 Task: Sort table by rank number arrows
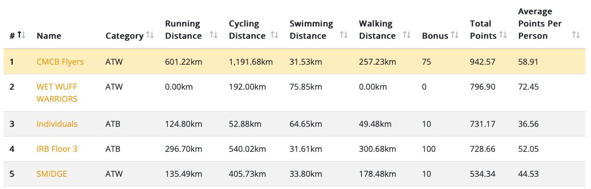[x=21, y=35]
